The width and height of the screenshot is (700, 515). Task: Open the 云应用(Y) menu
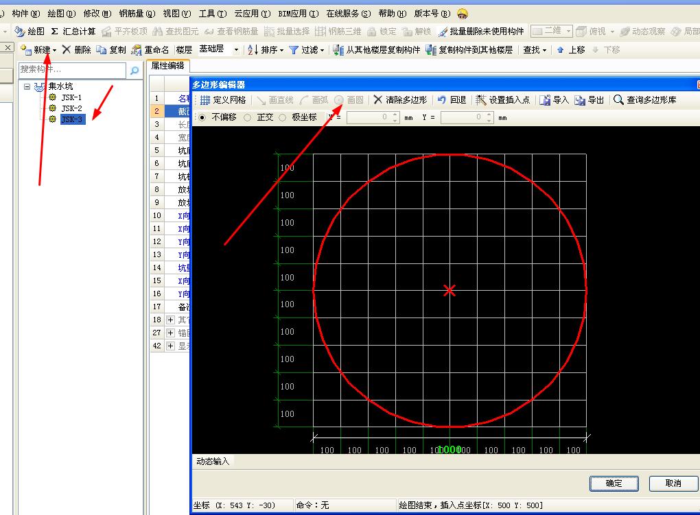tap(253, 14)
